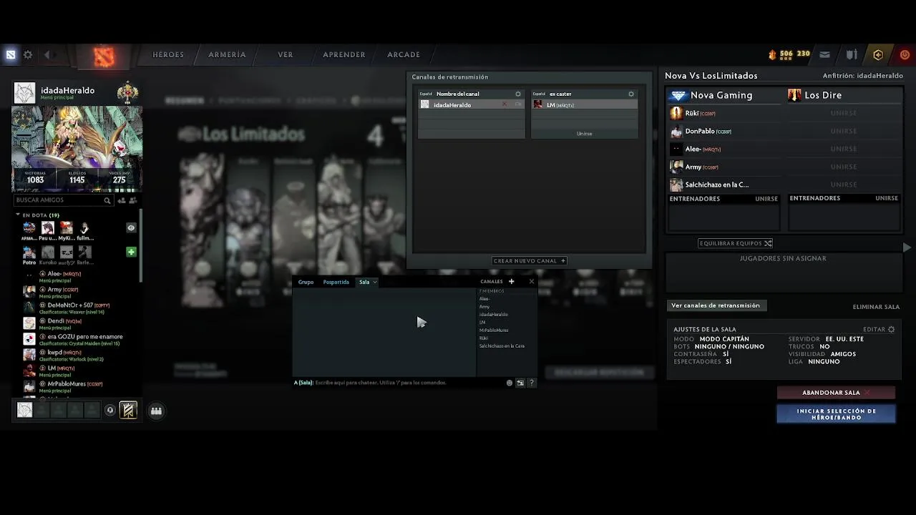Open settings gear for ex caster channel
Viewport: 916px width, 515px height.
pos(630,94)
